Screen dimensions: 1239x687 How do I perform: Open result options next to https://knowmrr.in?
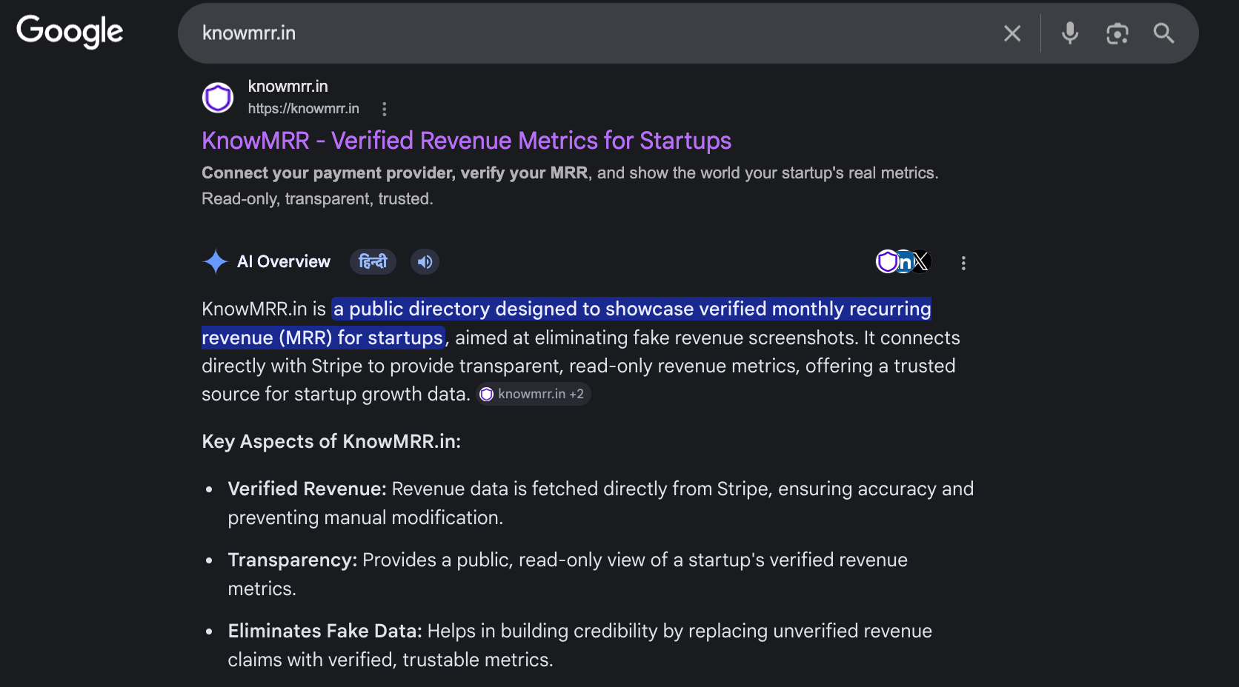click(384, 110)
